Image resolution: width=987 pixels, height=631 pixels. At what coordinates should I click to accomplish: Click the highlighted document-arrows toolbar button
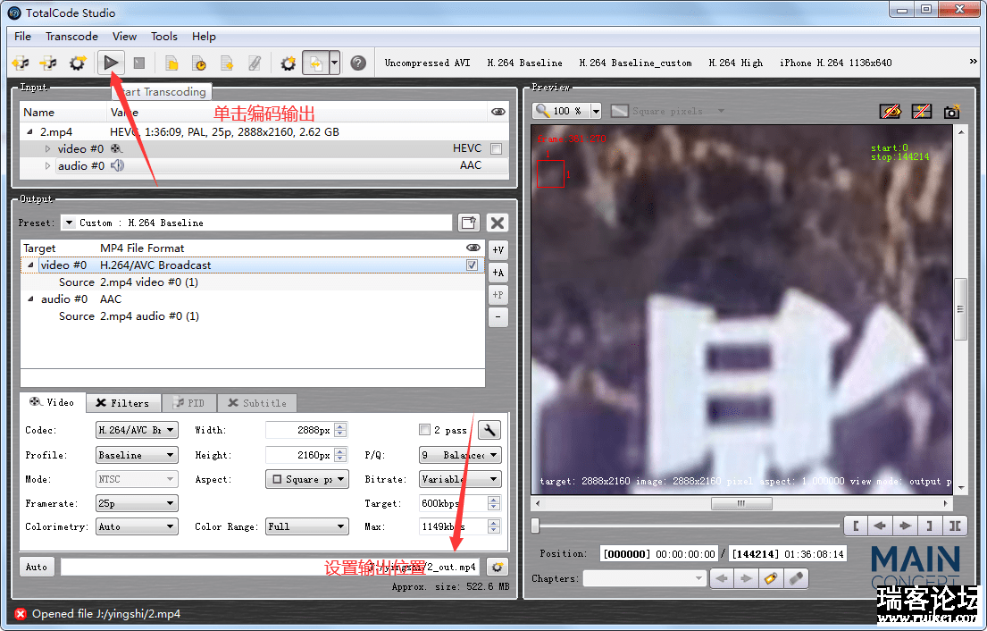click(315, 63)
